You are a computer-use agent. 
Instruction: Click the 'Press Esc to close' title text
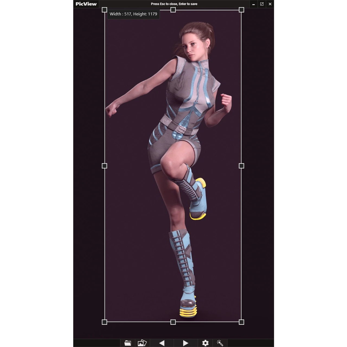click(174, 4)
